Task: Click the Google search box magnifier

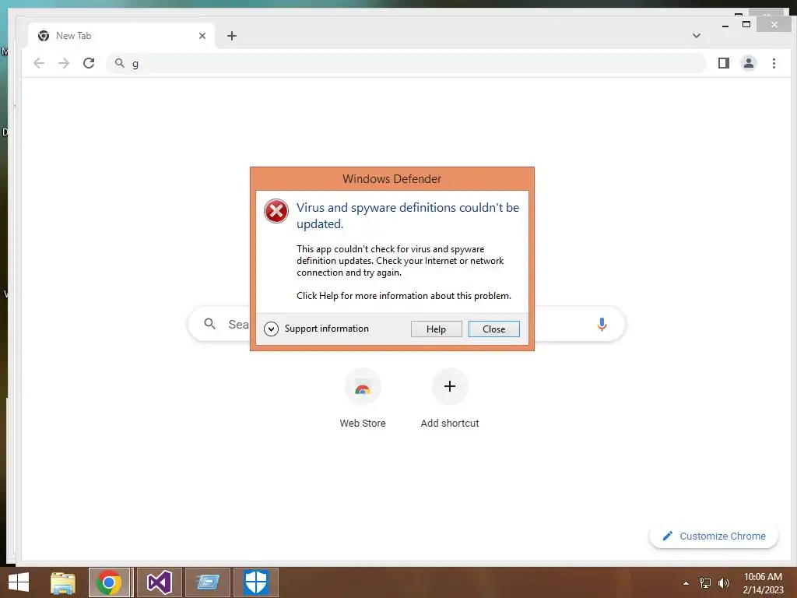Action: click(x=209, y=323)
